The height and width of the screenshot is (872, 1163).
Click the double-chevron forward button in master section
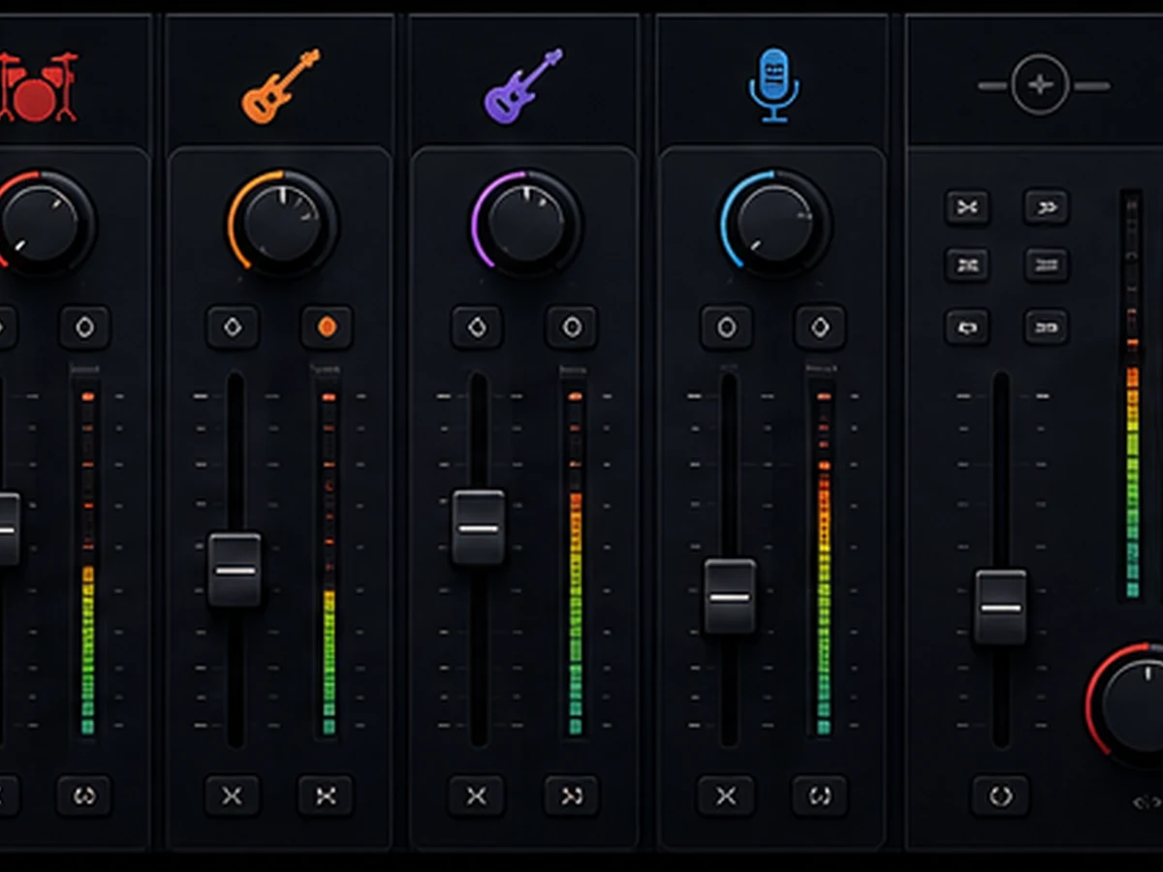pos(1047,206)
